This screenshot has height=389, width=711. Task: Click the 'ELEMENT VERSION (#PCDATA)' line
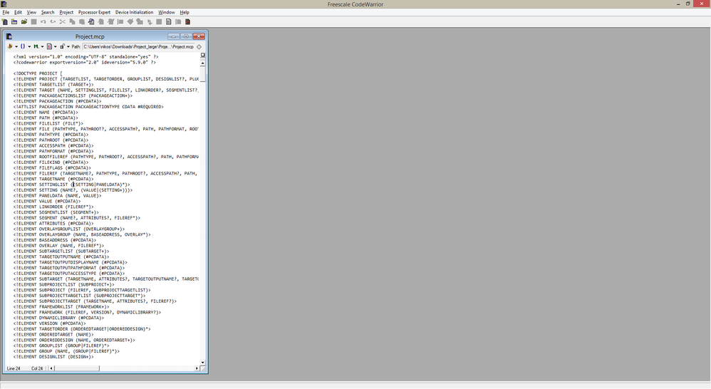click(x=49, y=323)
